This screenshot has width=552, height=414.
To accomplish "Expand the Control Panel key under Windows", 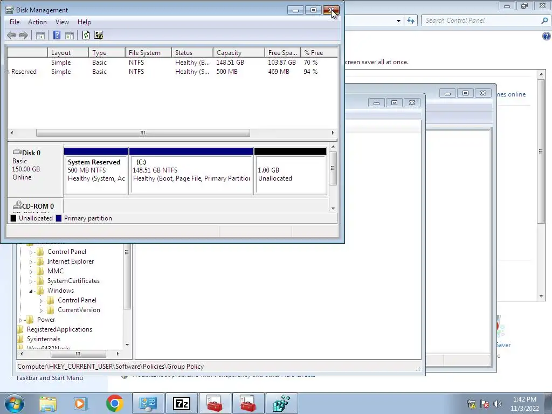I will pyautogui.click(x=41, y=301).
